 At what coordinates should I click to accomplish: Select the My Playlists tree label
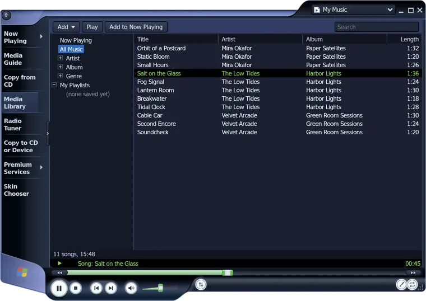(75, 85)
